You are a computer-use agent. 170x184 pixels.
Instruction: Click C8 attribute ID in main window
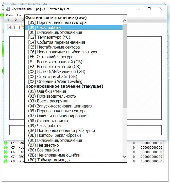(13, 161)
